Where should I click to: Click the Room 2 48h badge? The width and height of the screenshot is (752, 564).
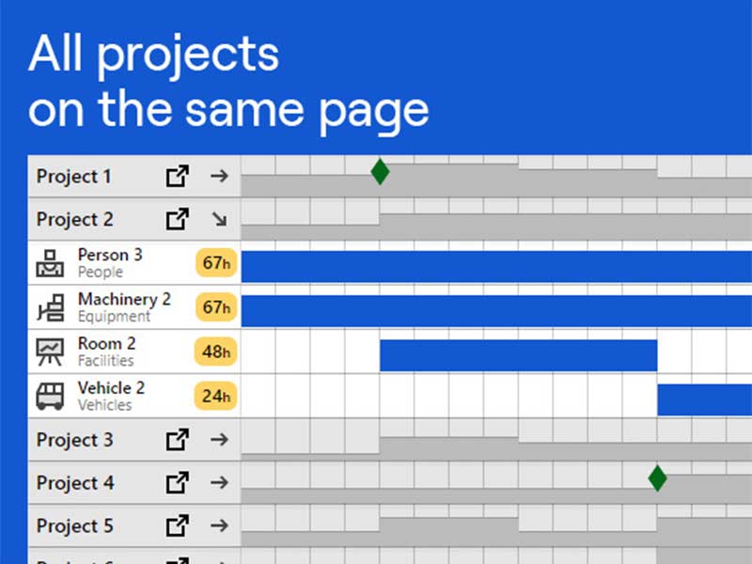[216, 352]
